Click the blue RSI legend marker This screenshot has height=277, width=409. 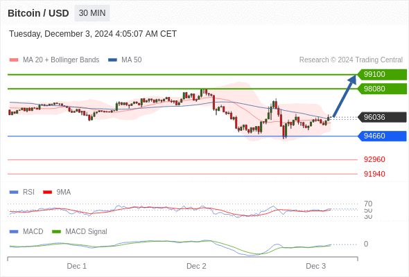14,193
